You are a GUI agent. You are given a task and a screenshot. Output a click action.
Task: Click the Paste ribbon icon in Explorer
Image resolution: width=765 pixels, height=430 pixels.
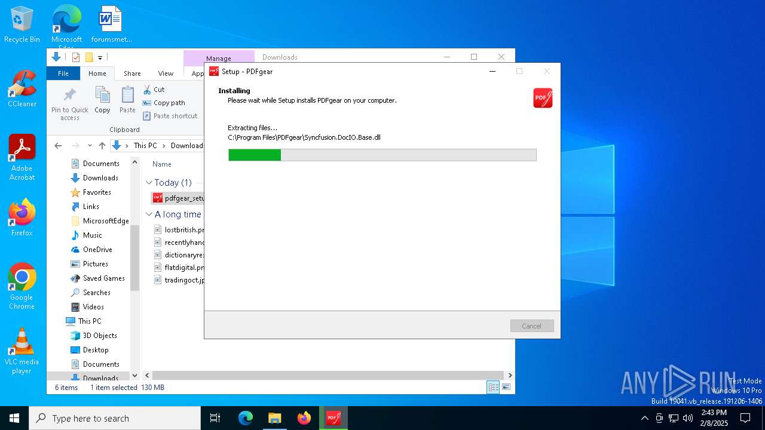(127, 100)
